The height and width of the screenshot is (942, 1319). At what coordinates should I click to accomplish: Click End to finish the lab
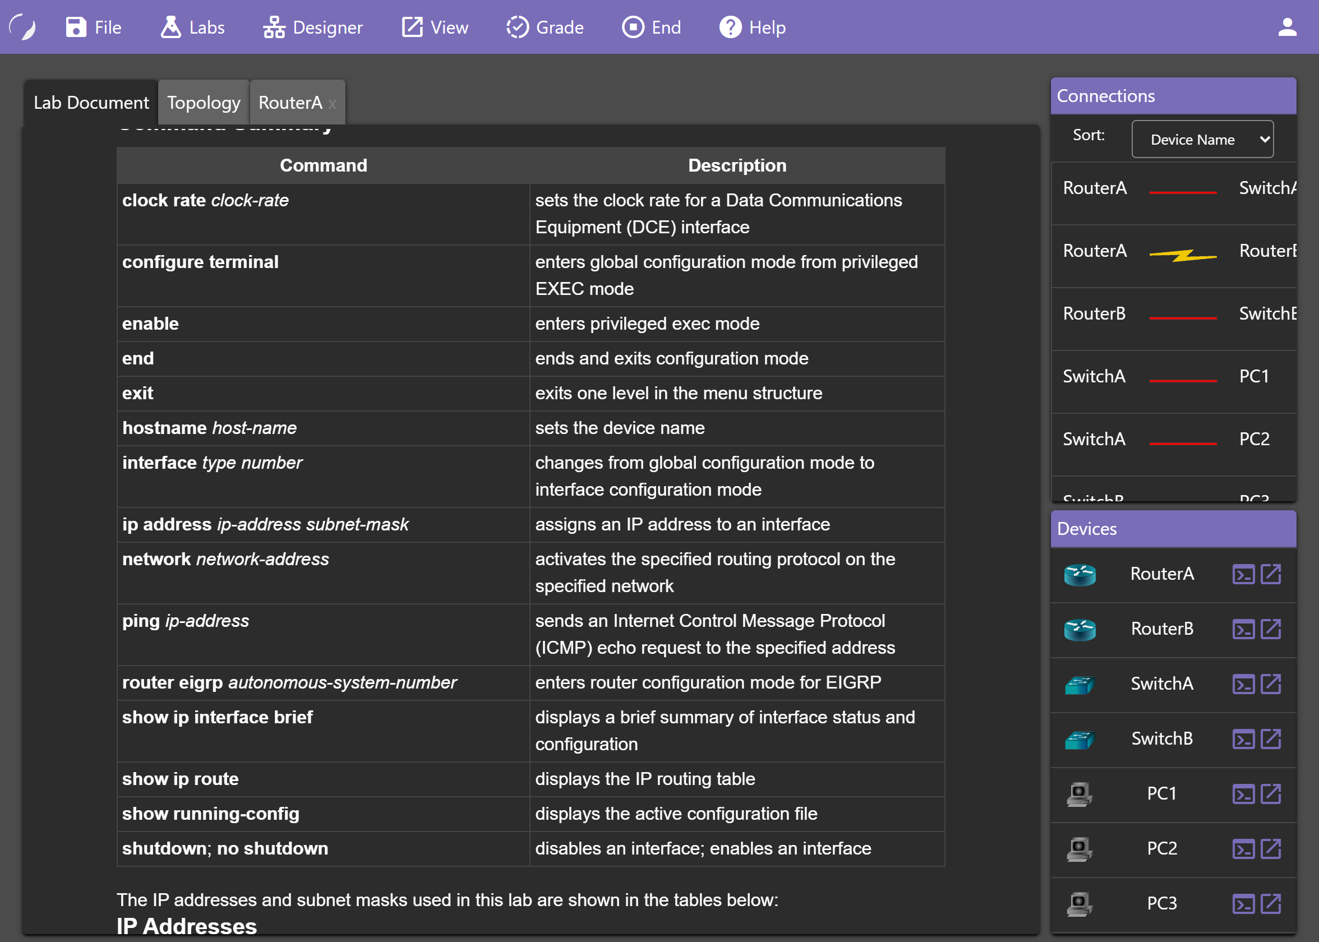point(652,27)
